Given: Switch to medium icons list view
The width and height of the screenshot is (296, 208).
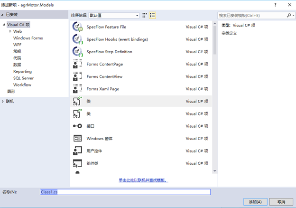Looking at the screenshot, I should (152, 15).
